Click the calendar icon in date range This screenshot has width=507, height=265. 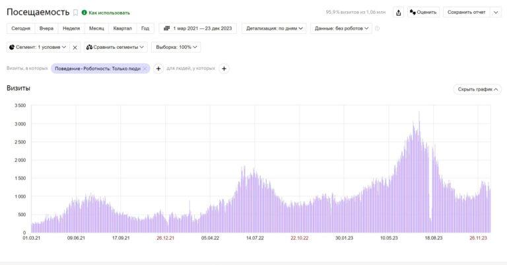point(167,28)
